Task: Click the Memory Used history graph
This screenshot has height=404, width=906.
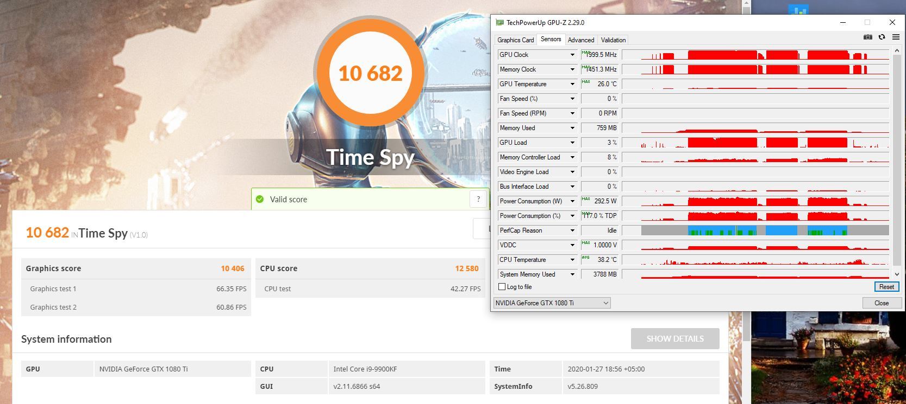Action: tap(755, 128)
